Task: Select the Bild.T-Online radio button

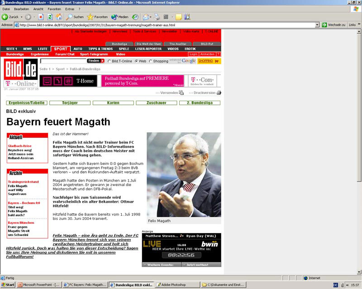Action: (x=109, y=61)
